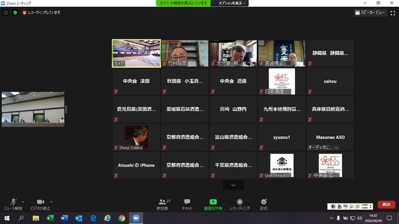The height and width of the screenshot is (224, 399).
Task: Click the green encryption shield icon
Action: click(x=15, y=12)
